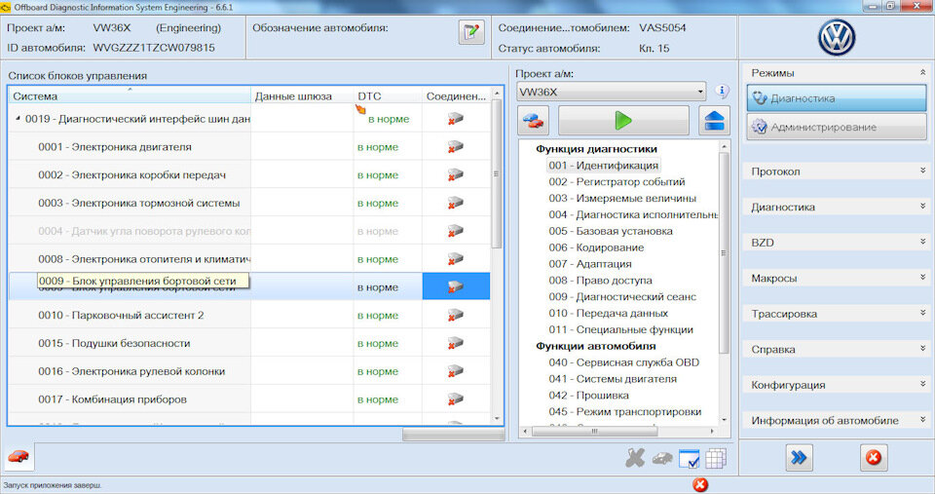Click the Volkswagen logo
Image resolution: width=935 pixels, height=494 pixels.
pos(837,37)
